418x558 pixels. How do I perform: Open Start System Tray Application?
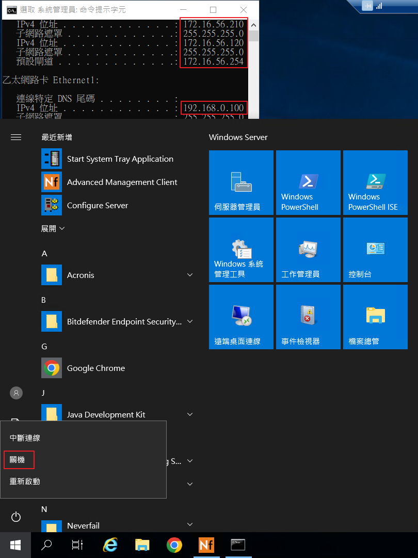point(107,159)
